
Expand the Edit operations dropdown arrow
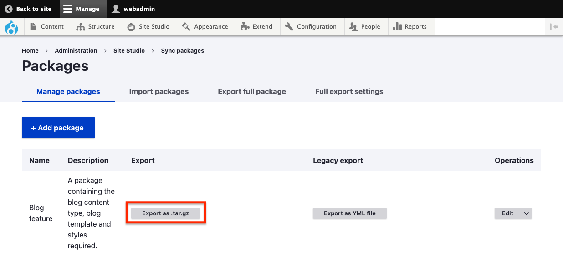[x=527, y=213]
